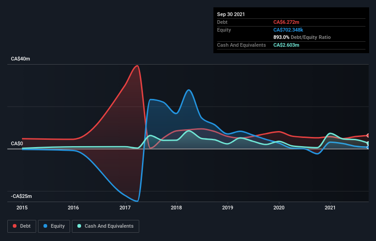Screen dimensions: 376x241
Task: Click the blue Equity legend dot
Action: (x=45, y=226)
